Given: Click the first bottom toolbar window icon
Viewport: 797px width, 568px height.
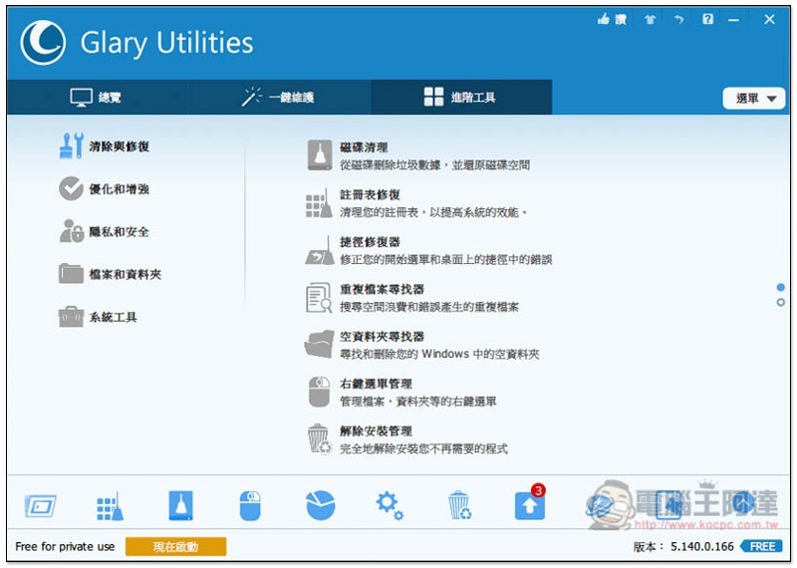Looking at the screenshot, I should (40, 506).
